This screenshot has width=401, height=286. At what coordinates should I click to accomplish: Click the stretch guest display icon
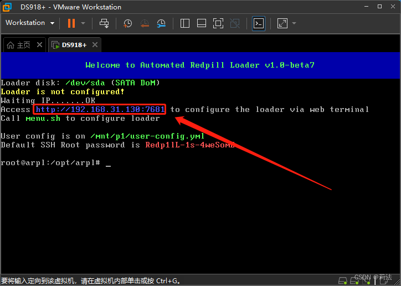coord(282,23)
